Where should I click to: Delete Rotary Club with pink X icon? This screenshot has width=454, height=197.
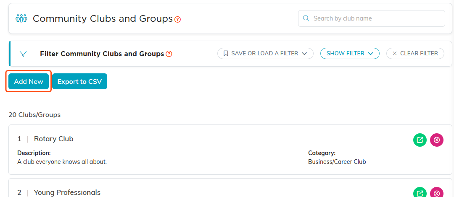coord(437,140)
